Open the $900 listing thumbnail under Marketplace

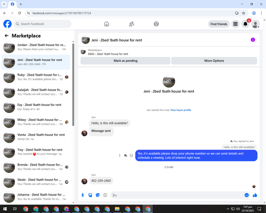[x=83, y=52]
